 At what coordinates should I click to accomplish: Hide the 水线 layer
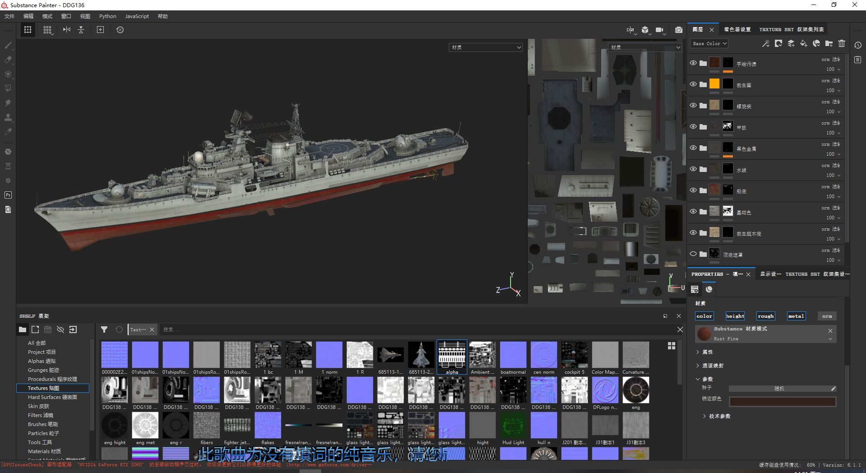click(693, 169)
